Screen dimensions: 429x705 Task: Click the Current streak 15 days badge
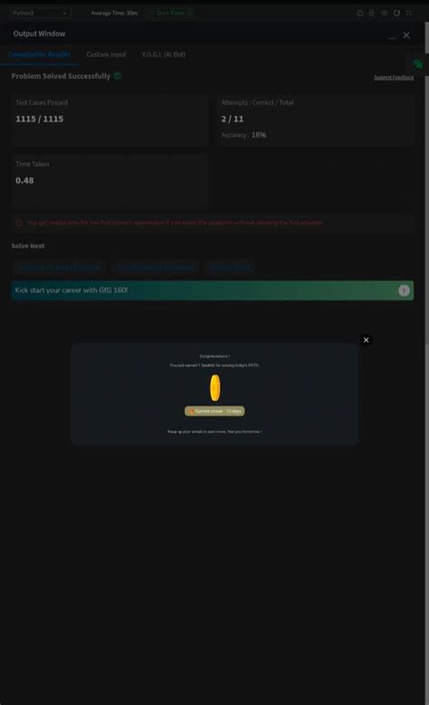click(x=214, y=411)
